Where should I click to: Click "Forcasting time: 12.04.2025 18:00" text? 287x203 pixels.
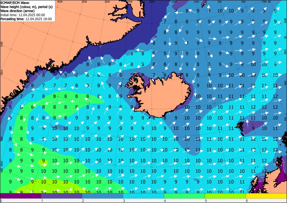click(x=26, y=19)
